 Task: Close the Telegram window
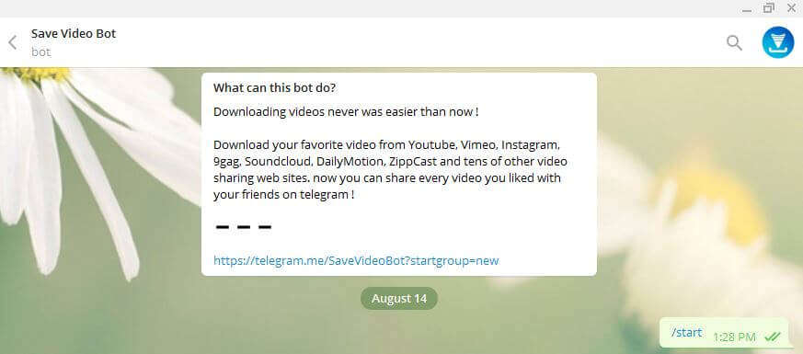[x=791, y=7]
